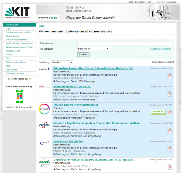Click the Start breadcrumb link
Screen dimensions: 182x173
click(42, 25)
